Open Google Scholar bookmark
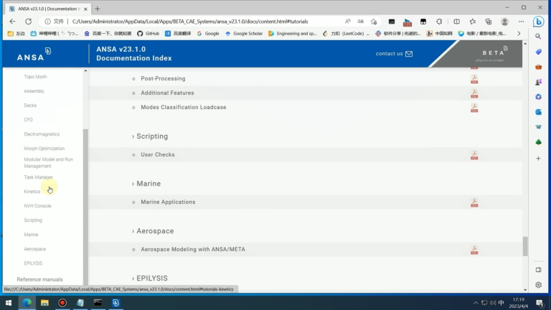551x310 pixels. point(244,34)
